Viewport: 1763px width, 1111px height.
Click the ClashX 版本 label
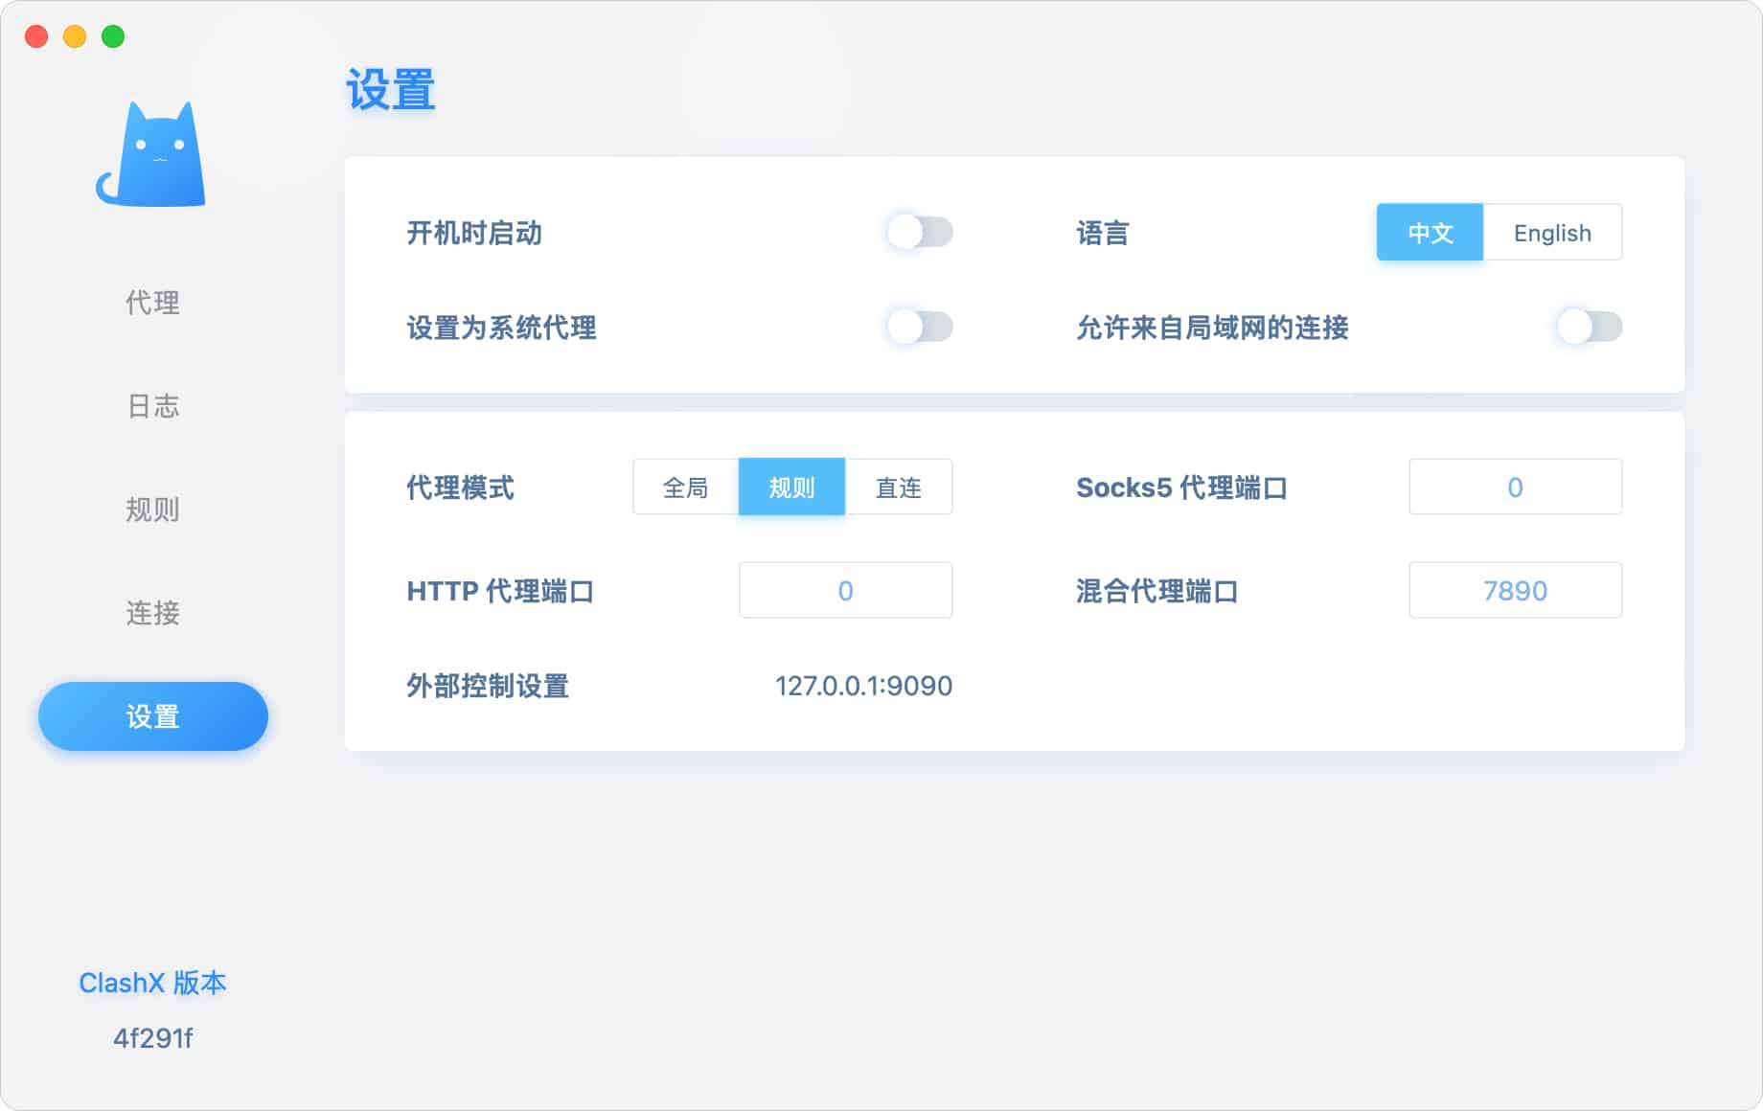coord(152,983)
